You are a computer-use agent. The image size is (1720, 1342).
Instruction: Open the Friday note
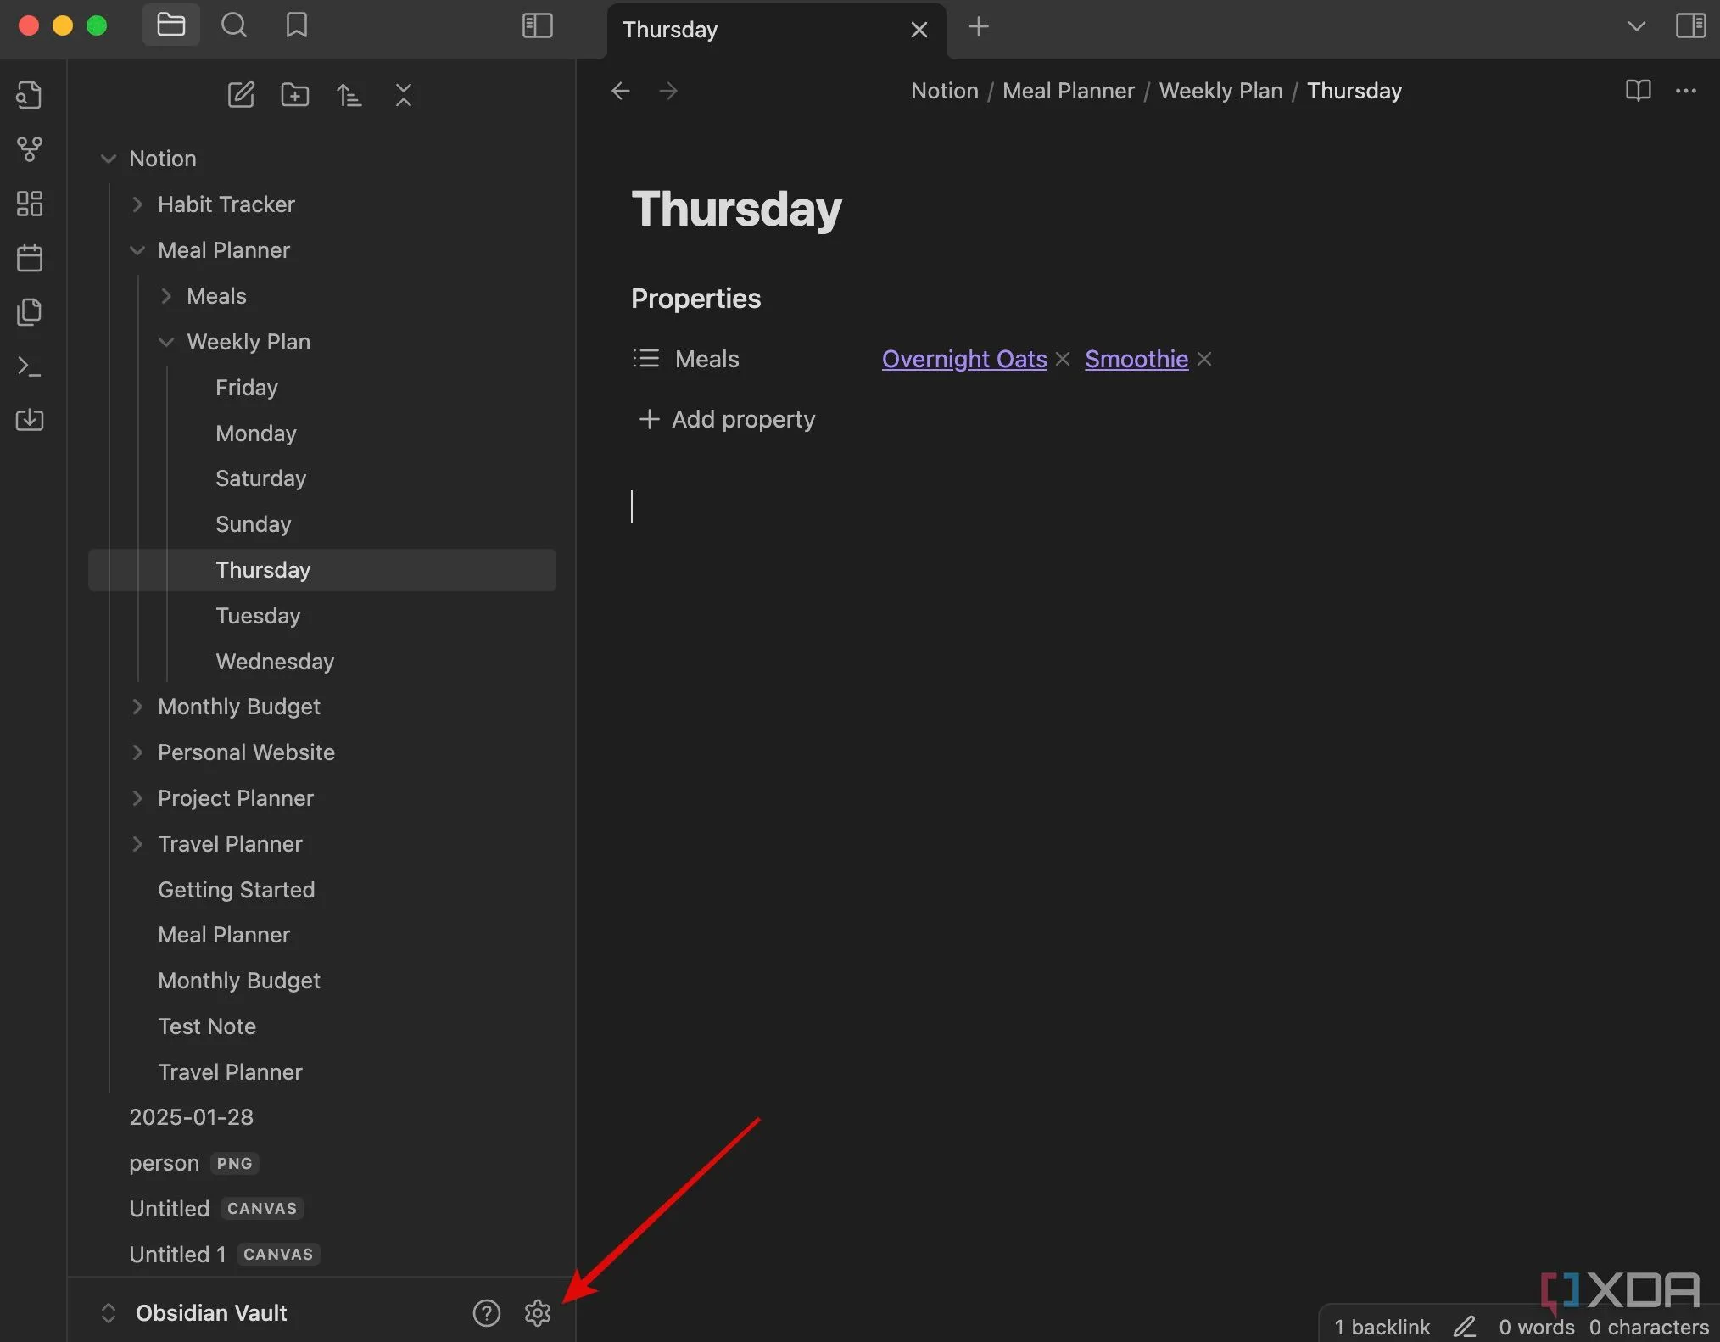point(322,388)
